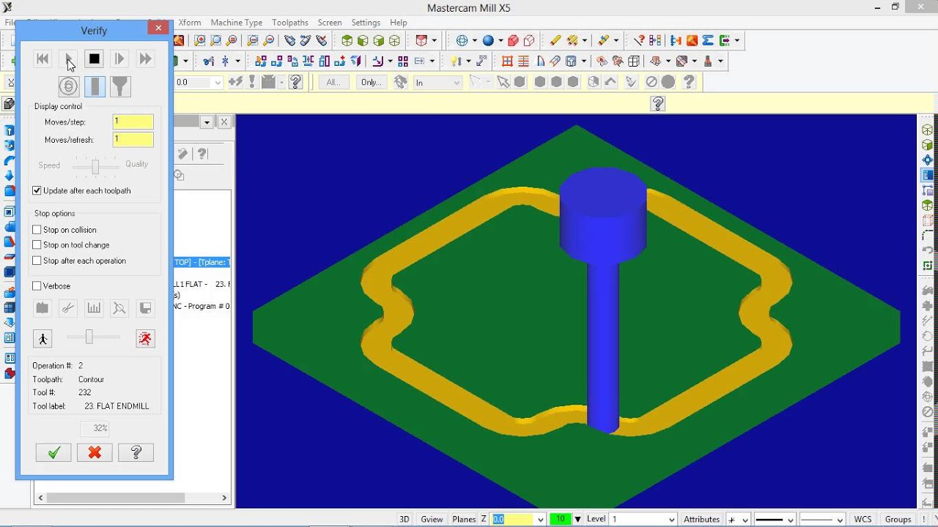Click the ribbon help question mark icon
938x527 pixels.
(296, 82)
